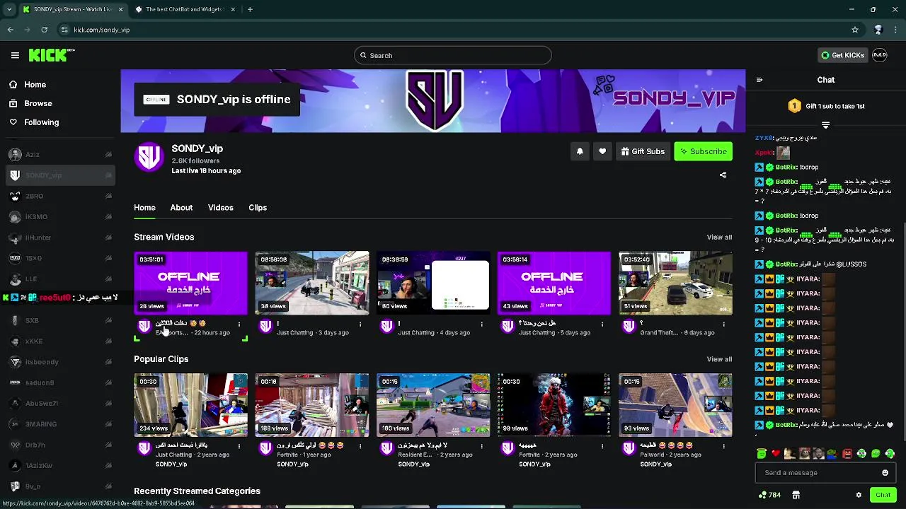Open Aziz channel in sidebar

(60, 154)
